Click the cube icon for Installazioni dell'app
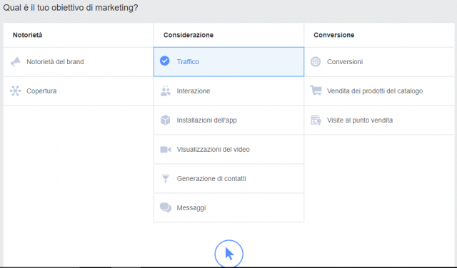 (x=165, y=120)
